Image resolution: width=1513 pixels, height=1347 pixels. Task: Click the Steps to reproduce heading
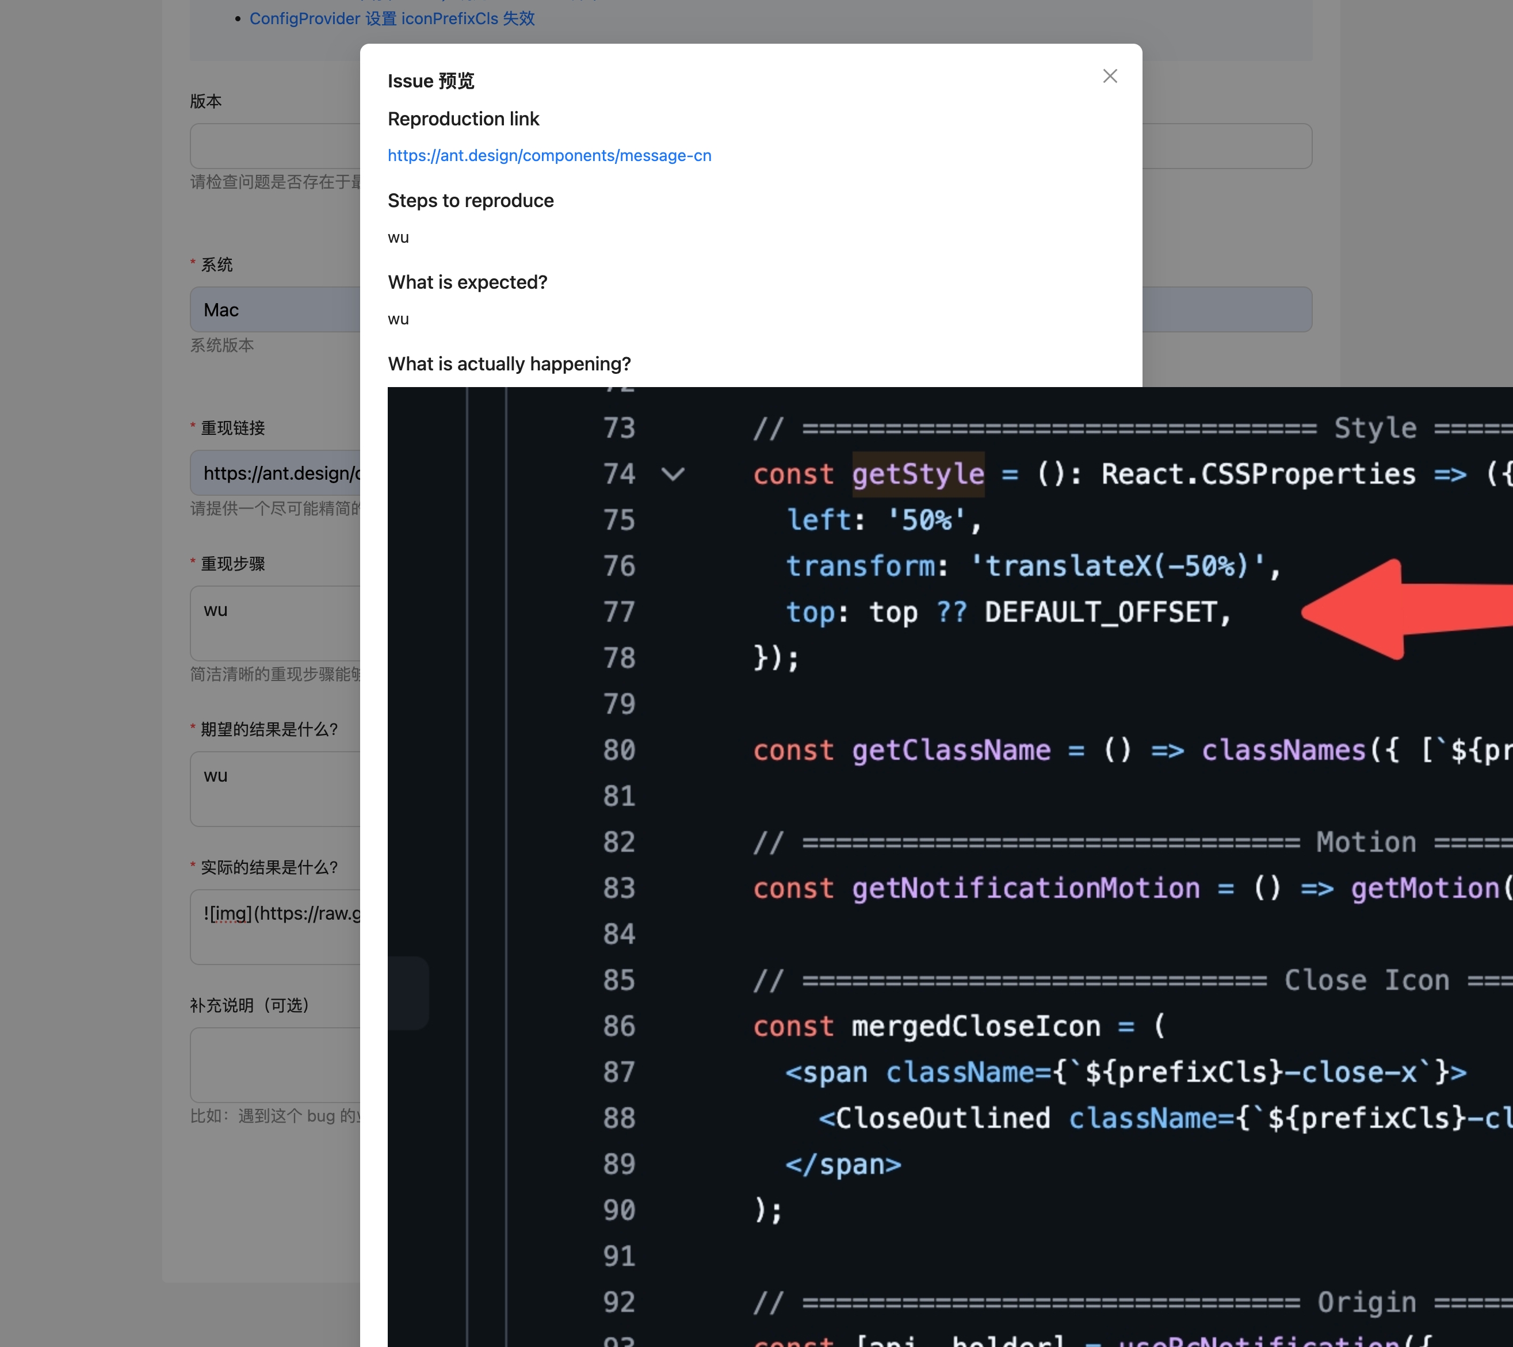tap(470, 201)
